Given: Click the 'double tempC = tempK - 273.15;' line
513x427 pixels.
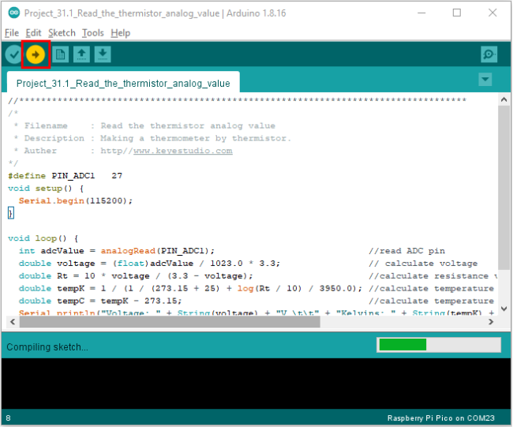Looking at the screenshot, I should tap(100, 301).
